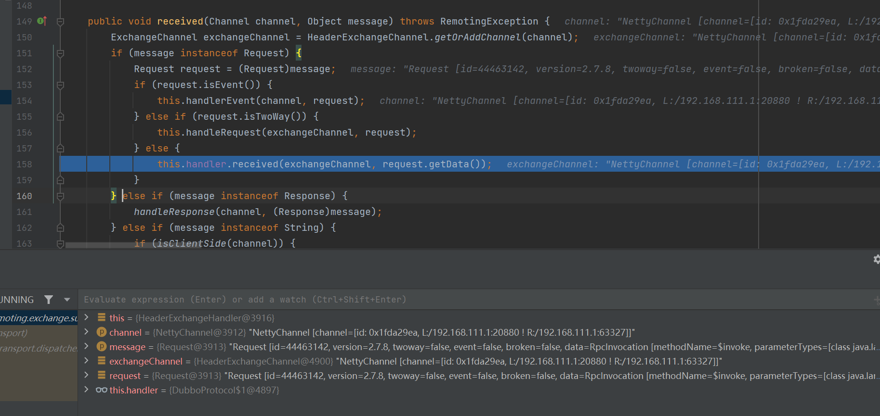Click 'handleRequest' method call on line 156
880x416 pixels.
(x=223, y=132)
